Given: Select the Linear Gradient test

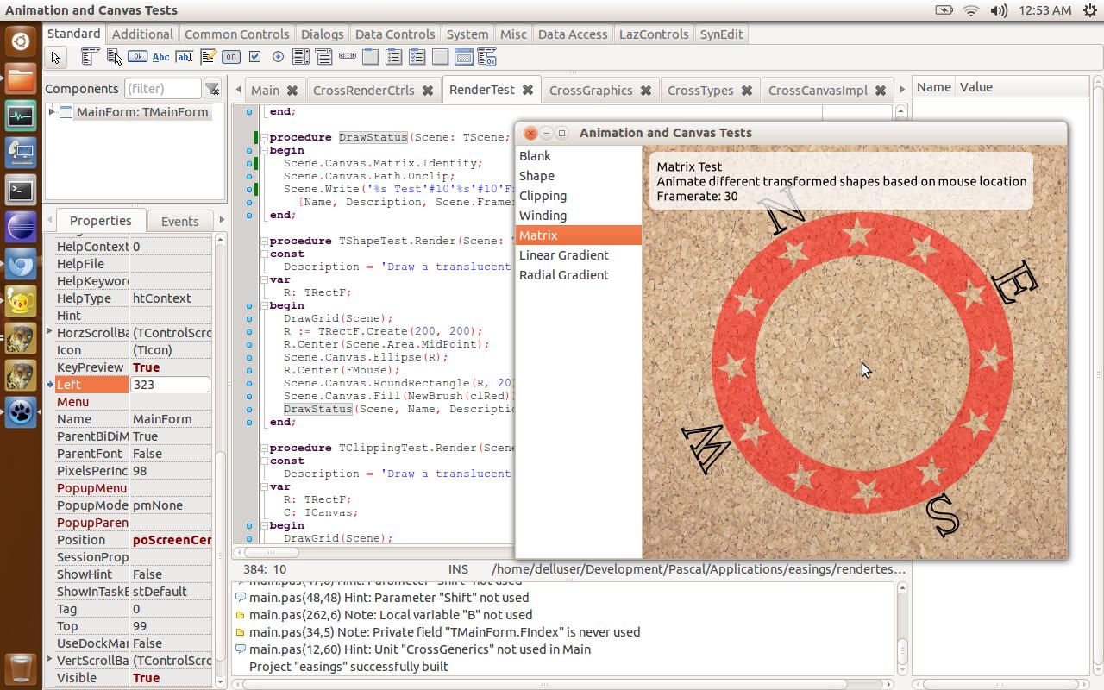Looking at the screenshot, I should (579, 255).
